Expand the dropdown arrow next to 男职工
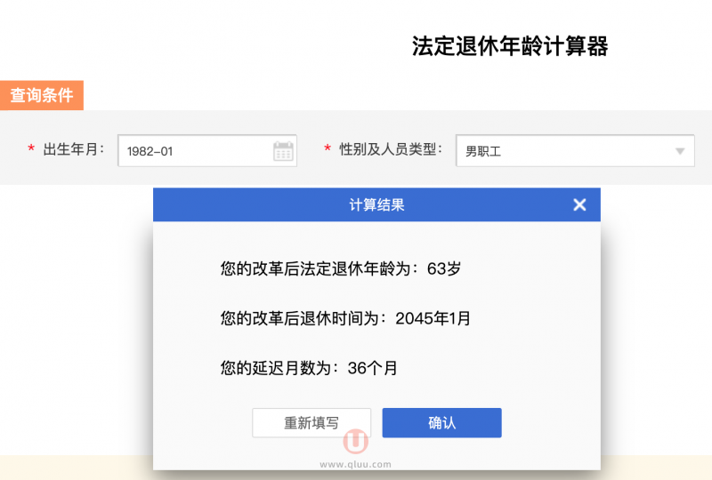Viewport: 712px width, 480px height. coord(681,151)
